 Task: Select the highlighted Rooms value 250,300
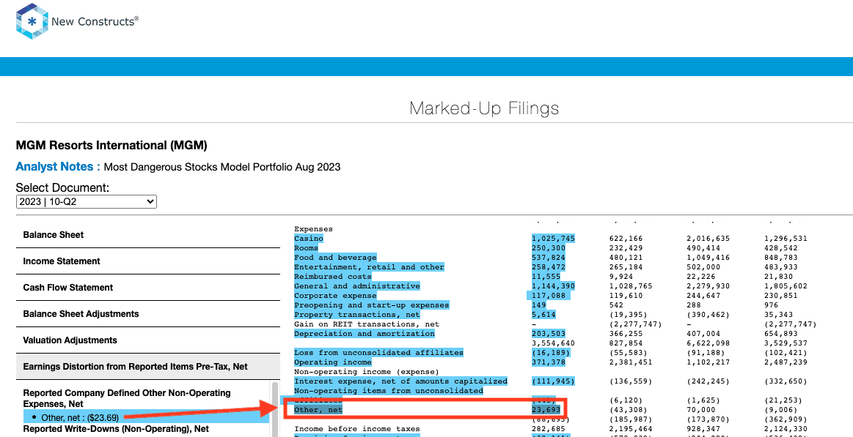tap(548, 248)
